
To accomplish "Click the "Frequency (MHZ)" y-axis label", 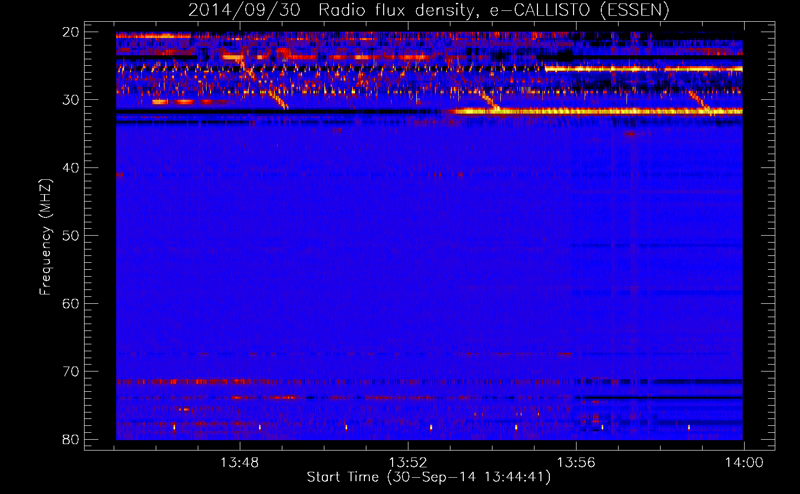I will 45,237.
